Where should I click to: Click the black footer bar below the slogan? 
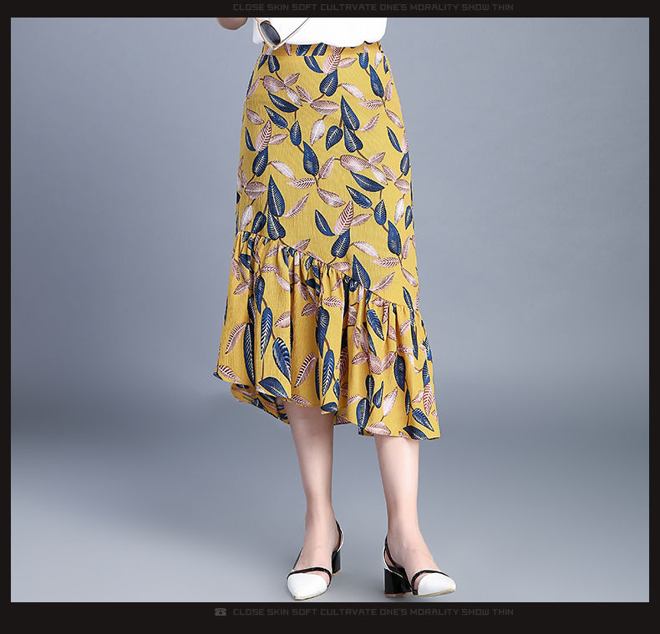[330, 626]
